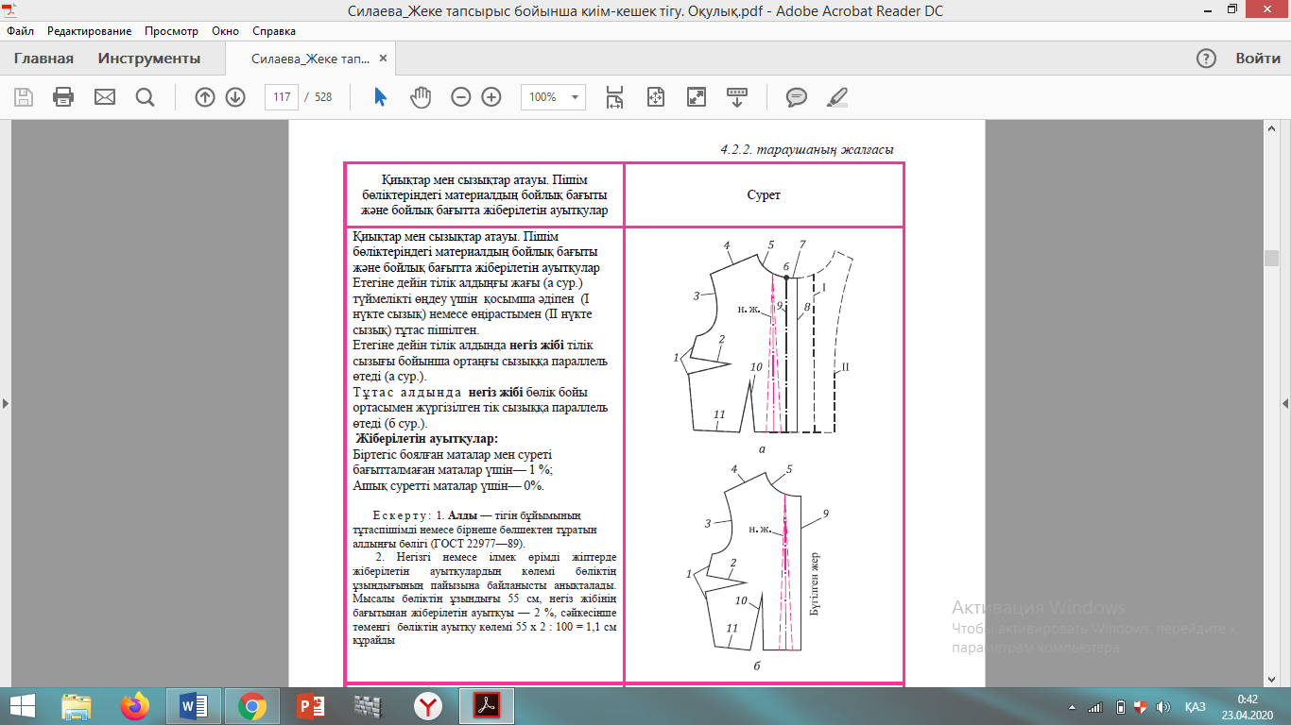Expand the right tools pane
Image resolution: width=1291 pixels, height=725 pixels.
click(1285, 403)
